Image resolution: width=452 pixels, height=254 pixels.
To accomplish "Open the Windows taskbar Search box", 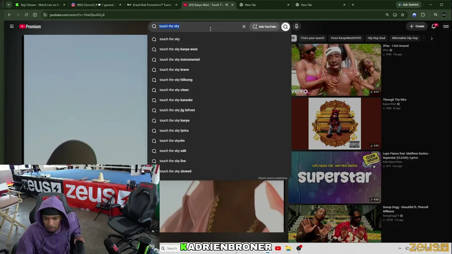I will (x=169, y=248).
